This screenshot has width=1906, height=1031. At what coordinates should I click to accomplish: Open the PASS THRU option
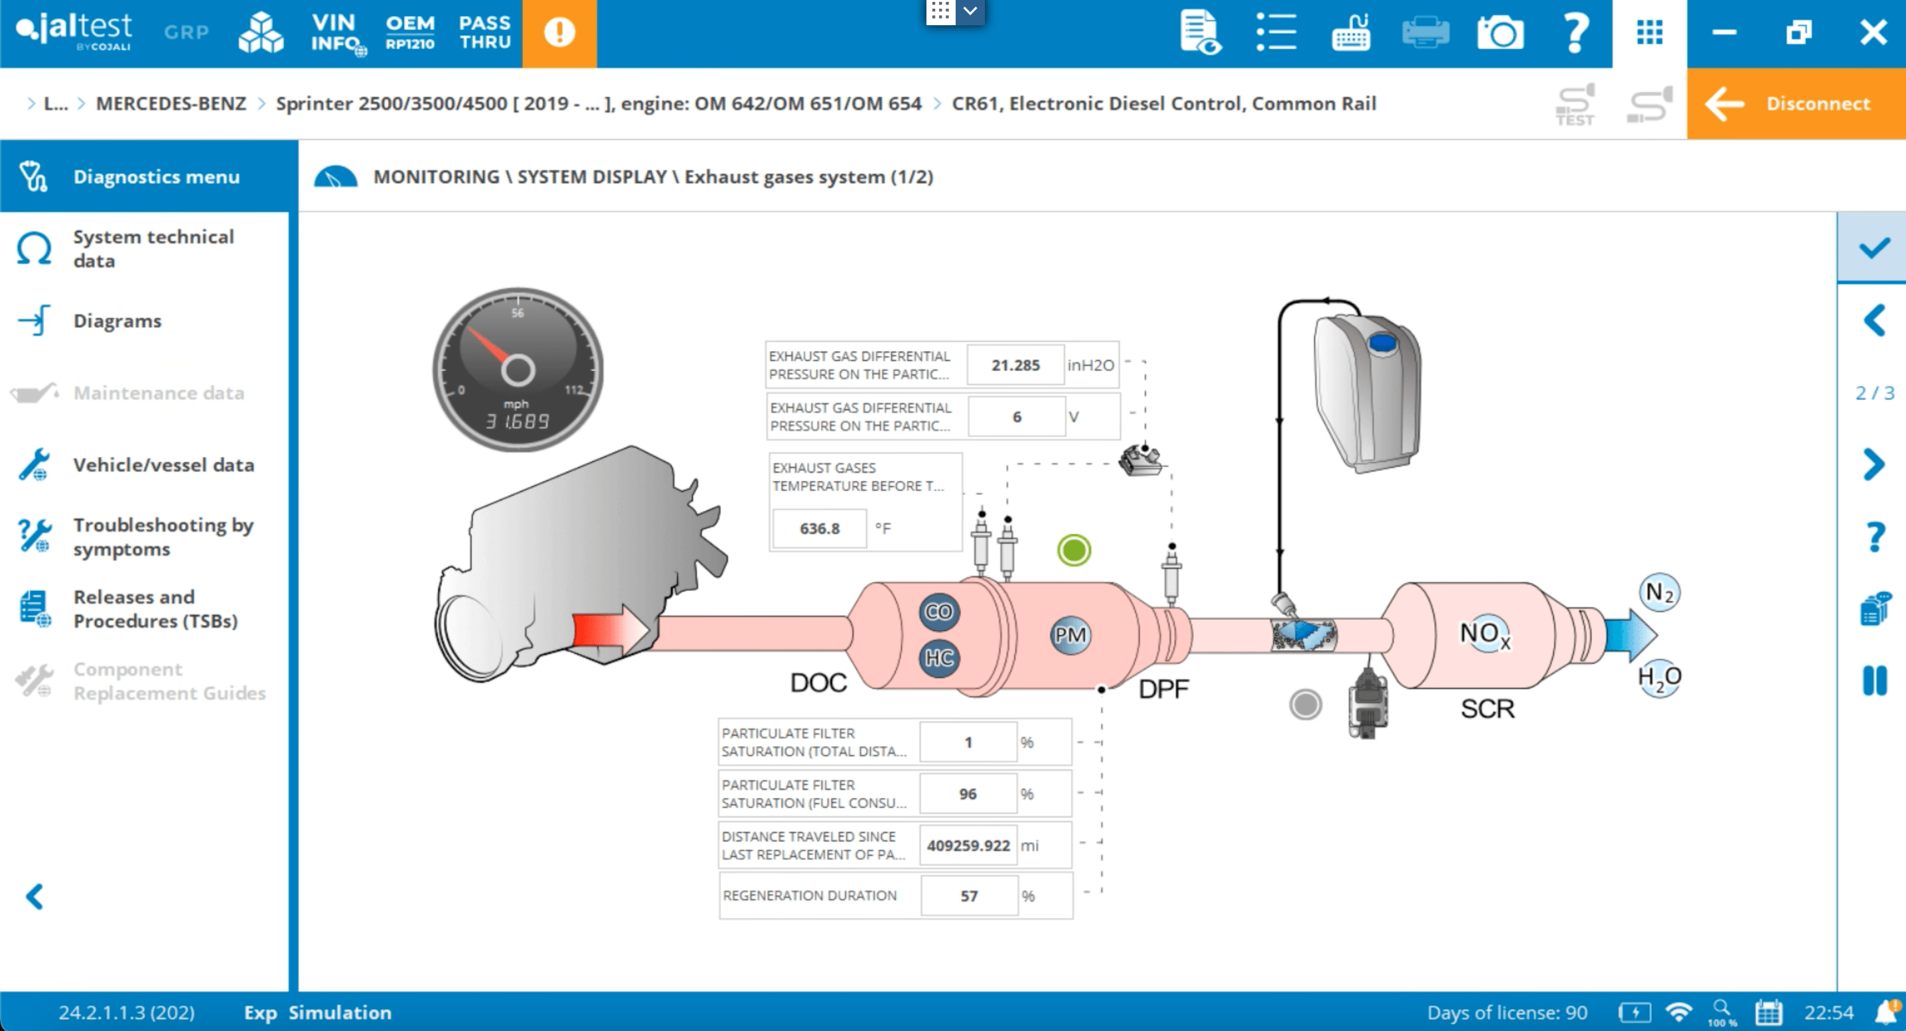coord(484,33)
